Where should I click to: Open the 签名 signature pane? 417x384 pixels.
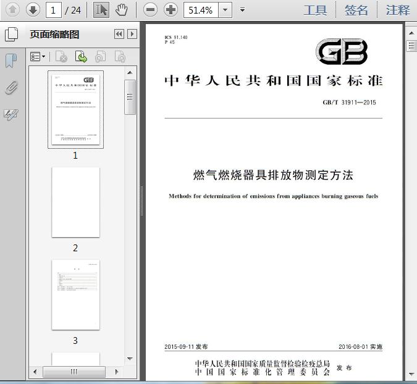pyautogui.click(x=356, y=10)
